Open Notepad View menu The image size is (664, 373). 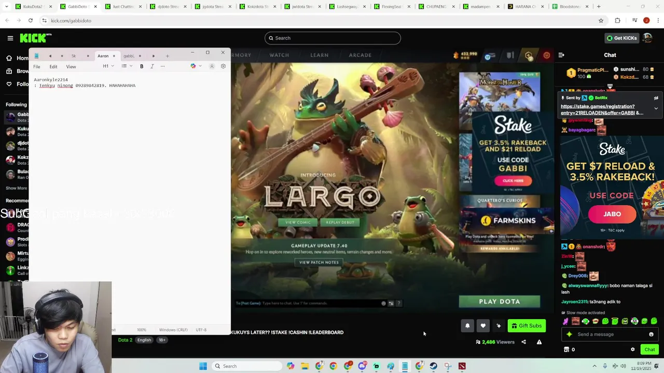(x=71, y=67)
